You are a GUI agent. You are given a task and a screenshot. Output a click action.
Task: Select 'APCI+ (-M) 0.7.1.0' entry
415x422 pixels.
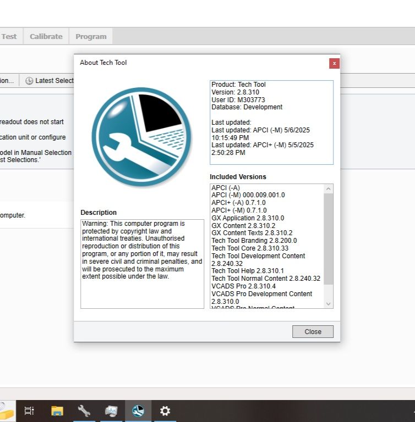(239, 210)
